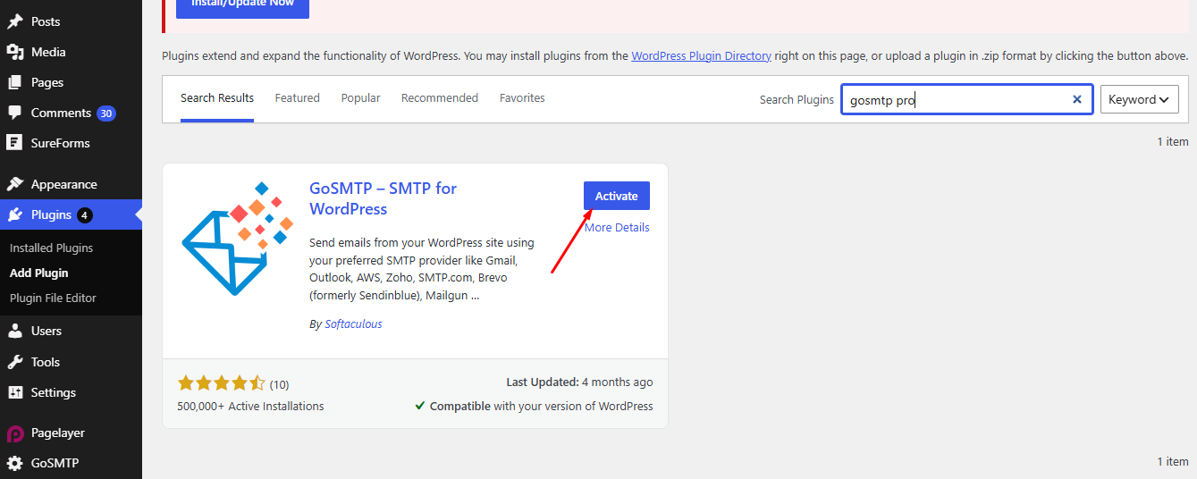Open the WordPress Plugin Directory link
Screen dimensions: 1197x479
pyautogui.click(x=701, y=55)
